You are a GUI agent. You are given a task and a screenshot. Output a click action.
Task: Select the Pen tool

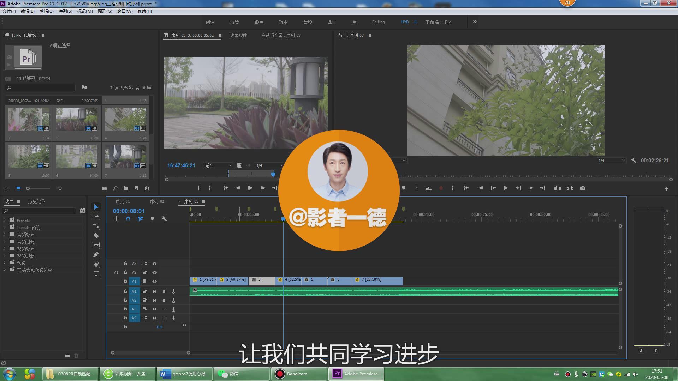coord(96,254)
